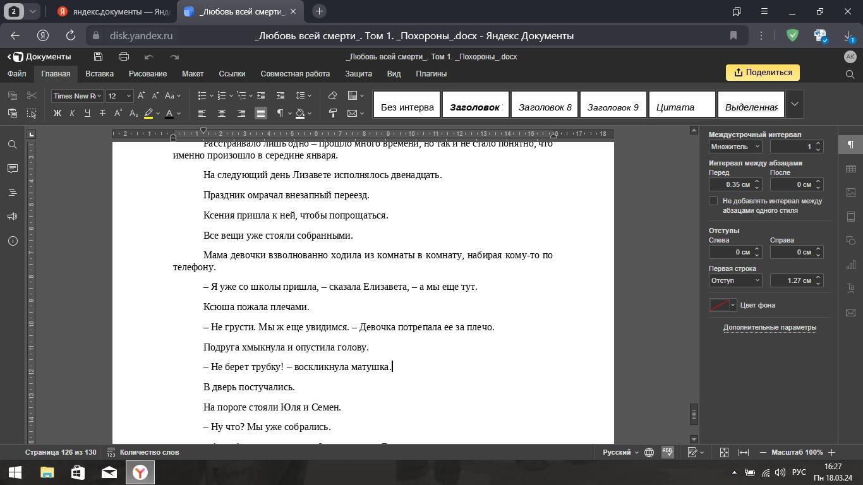Click the strikethrough text icon

pos(102,114)
